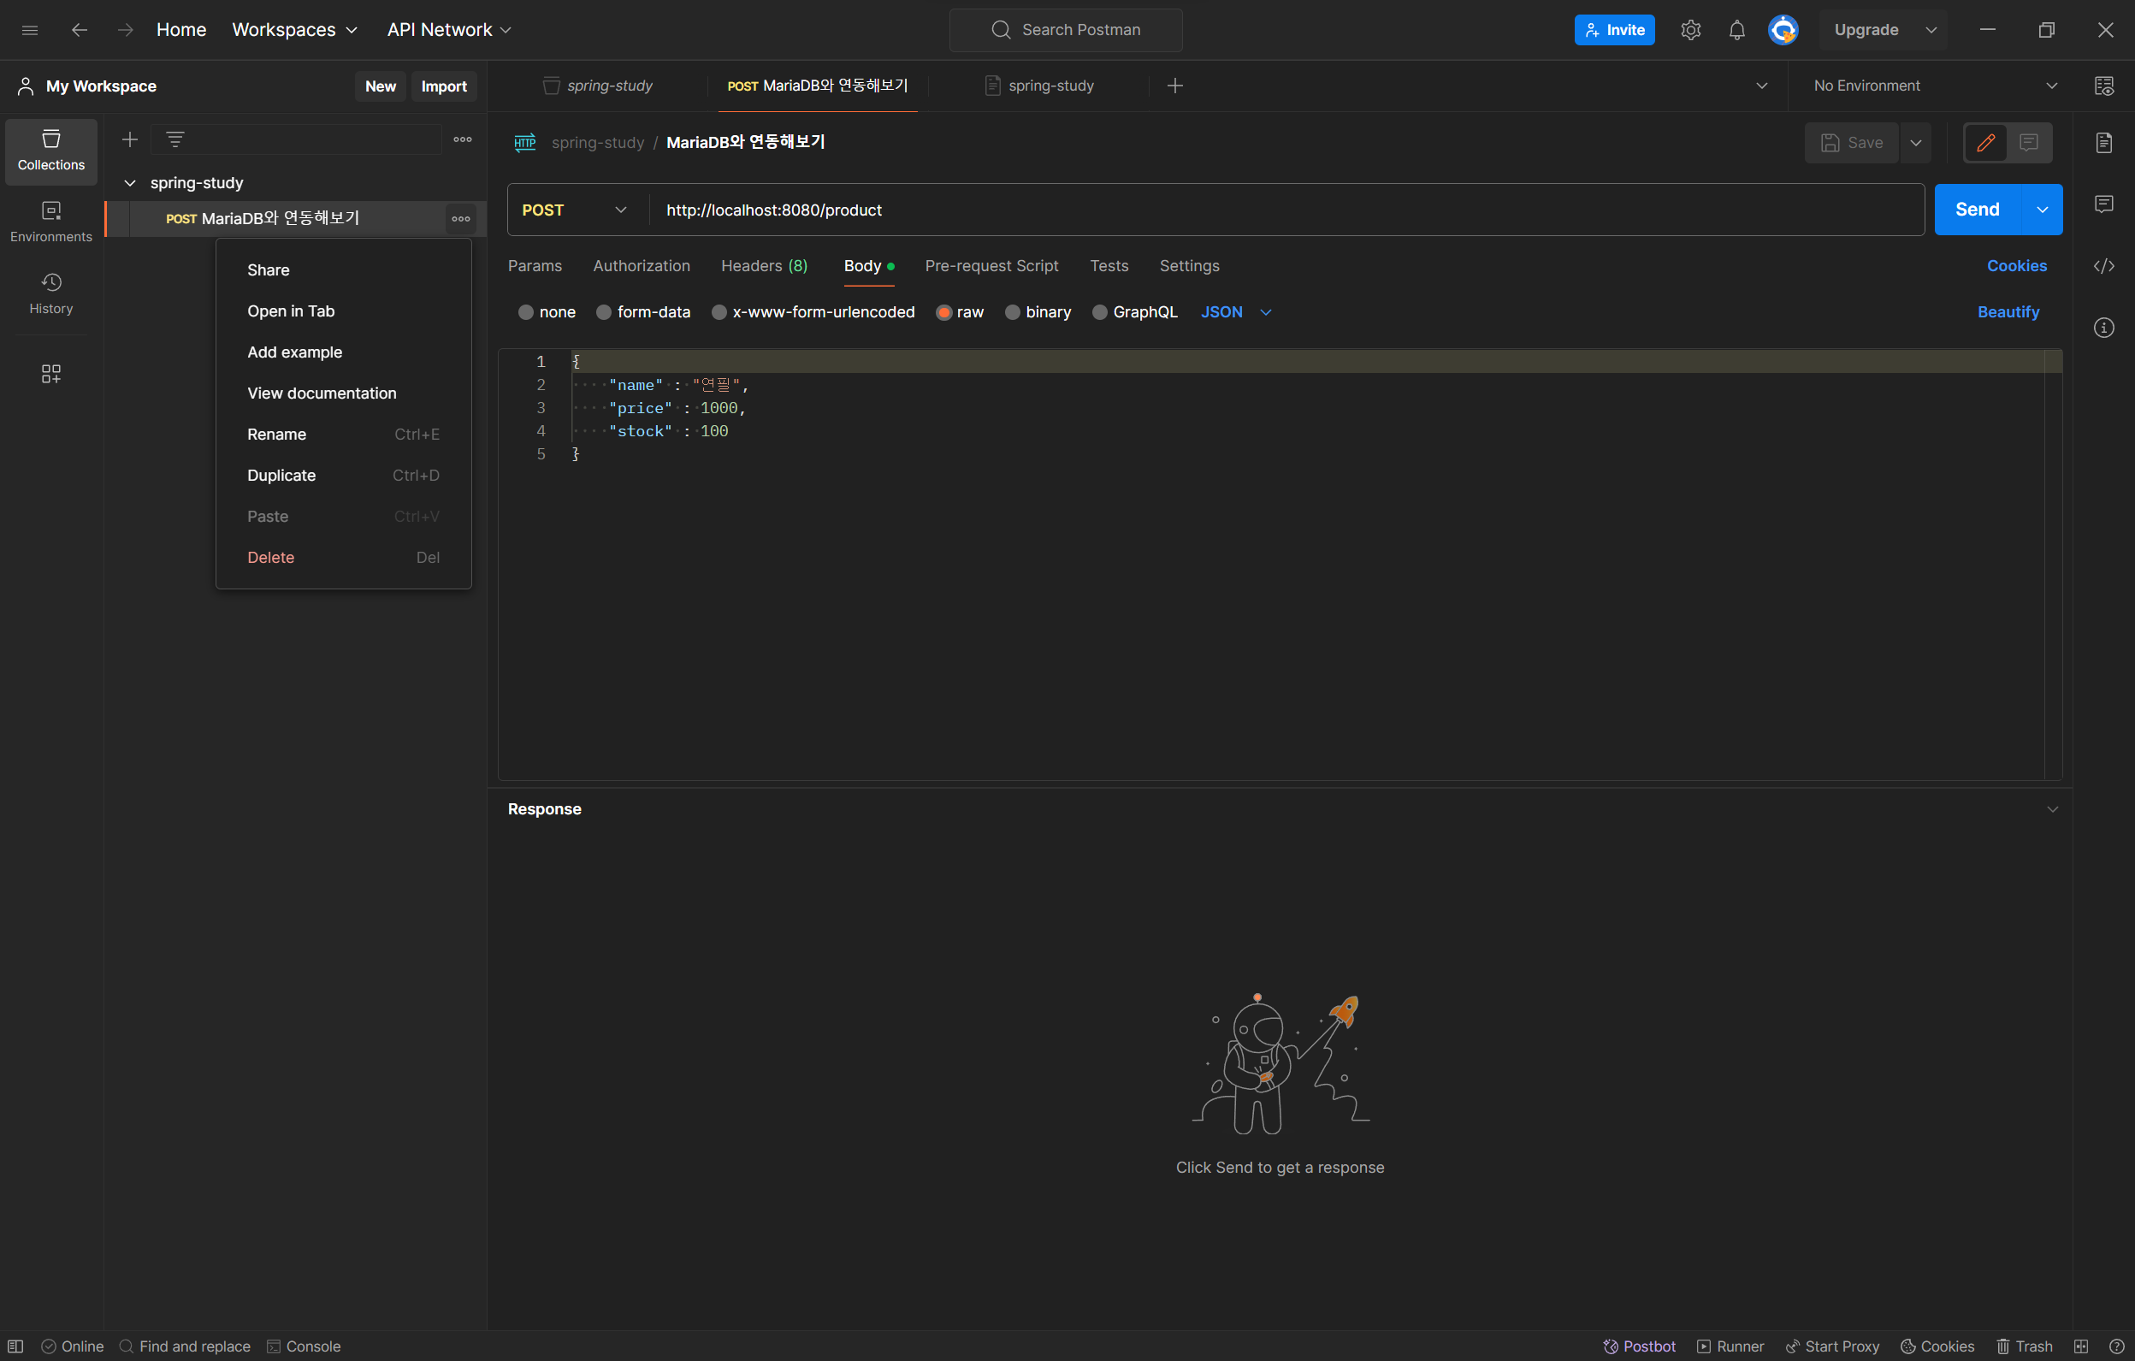
Task: Choose the binary body type
Action: 1012,312
